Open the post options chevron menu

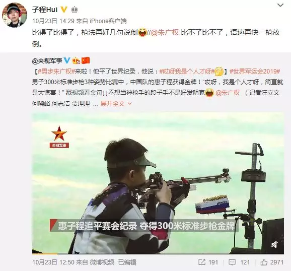280,5
